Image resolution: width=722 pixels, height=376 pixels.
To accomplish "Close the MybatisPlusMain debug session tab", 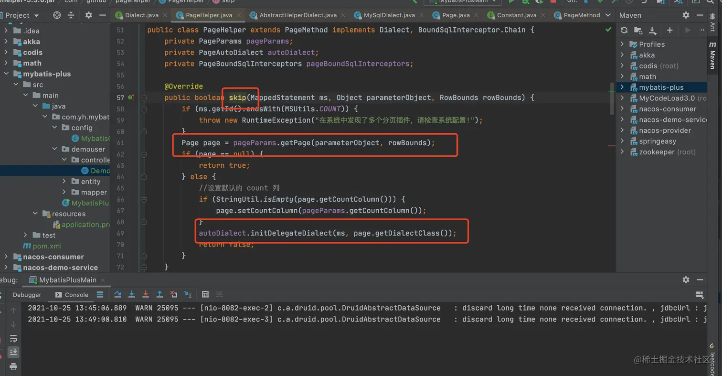I will 103,280.
